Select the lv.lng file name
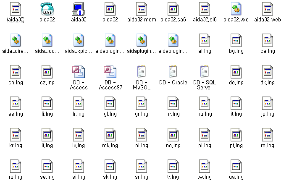This screenshot has width=289, height=188. coord(79,146)
